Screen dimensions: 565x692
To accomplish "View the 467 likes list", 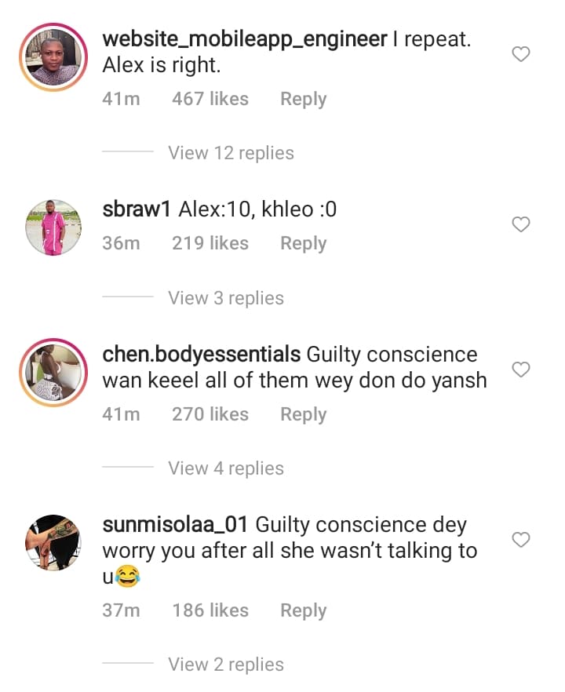I will coord(210,100).
